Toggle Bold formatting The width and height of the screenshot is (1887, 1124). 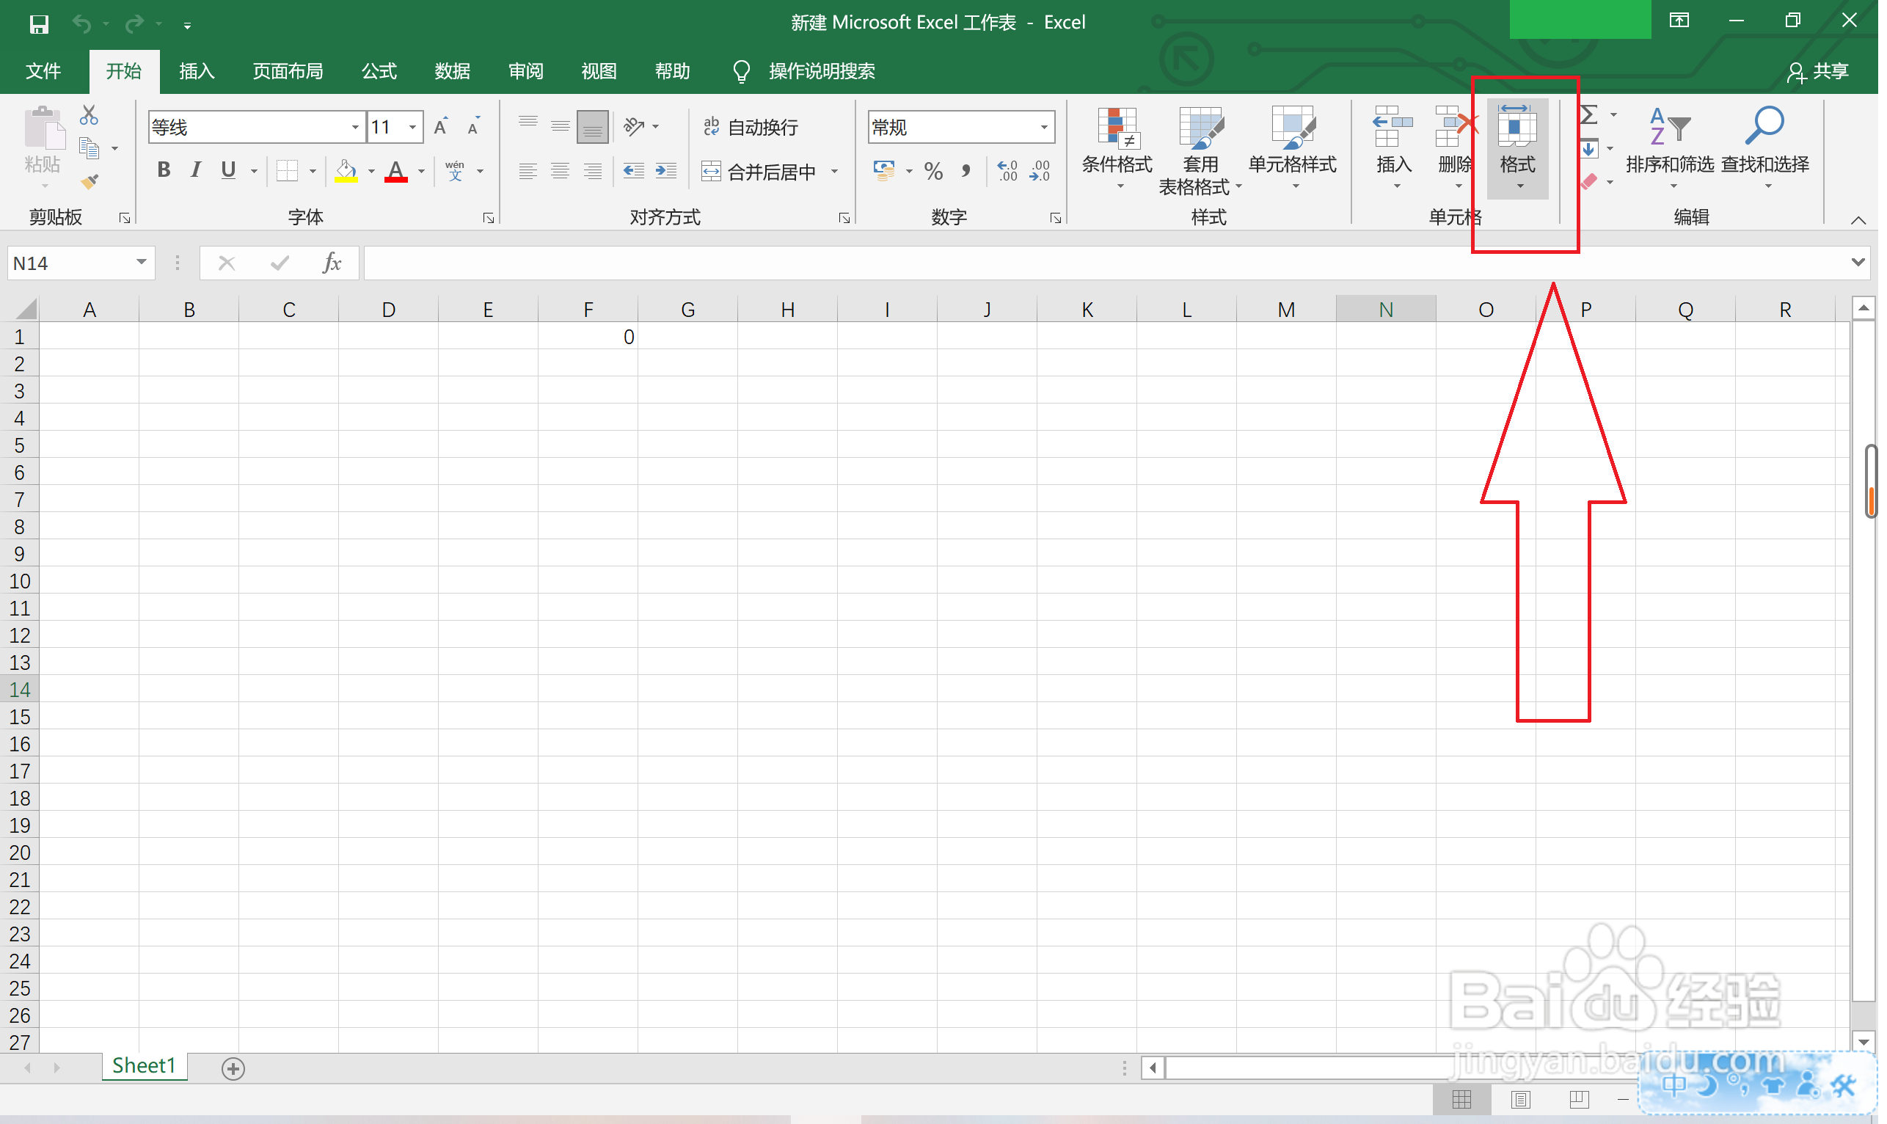pyautogui.click(x=164, y=170)
